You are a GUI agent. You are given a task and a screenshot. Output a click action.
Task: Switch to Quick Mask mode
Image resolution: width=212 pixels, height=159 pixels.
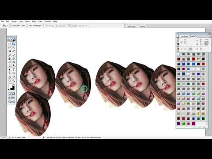point(14,94)
